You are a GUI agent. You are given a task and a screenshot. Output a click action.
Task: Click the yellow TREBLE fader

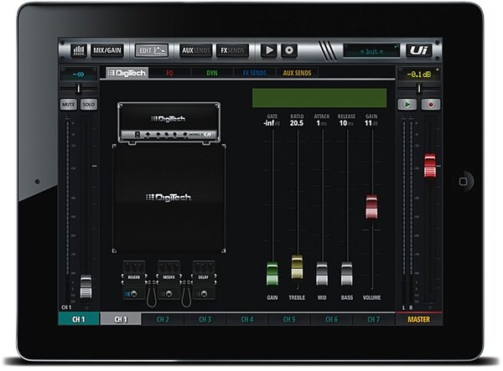pos(297,267)
